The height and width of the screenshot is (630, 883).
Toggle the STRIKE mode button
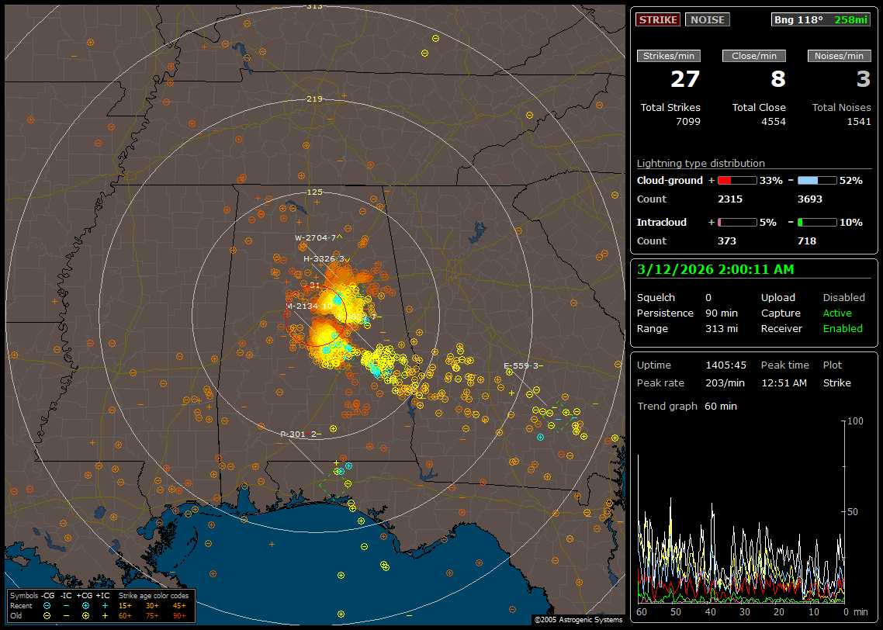coord(658,19)
